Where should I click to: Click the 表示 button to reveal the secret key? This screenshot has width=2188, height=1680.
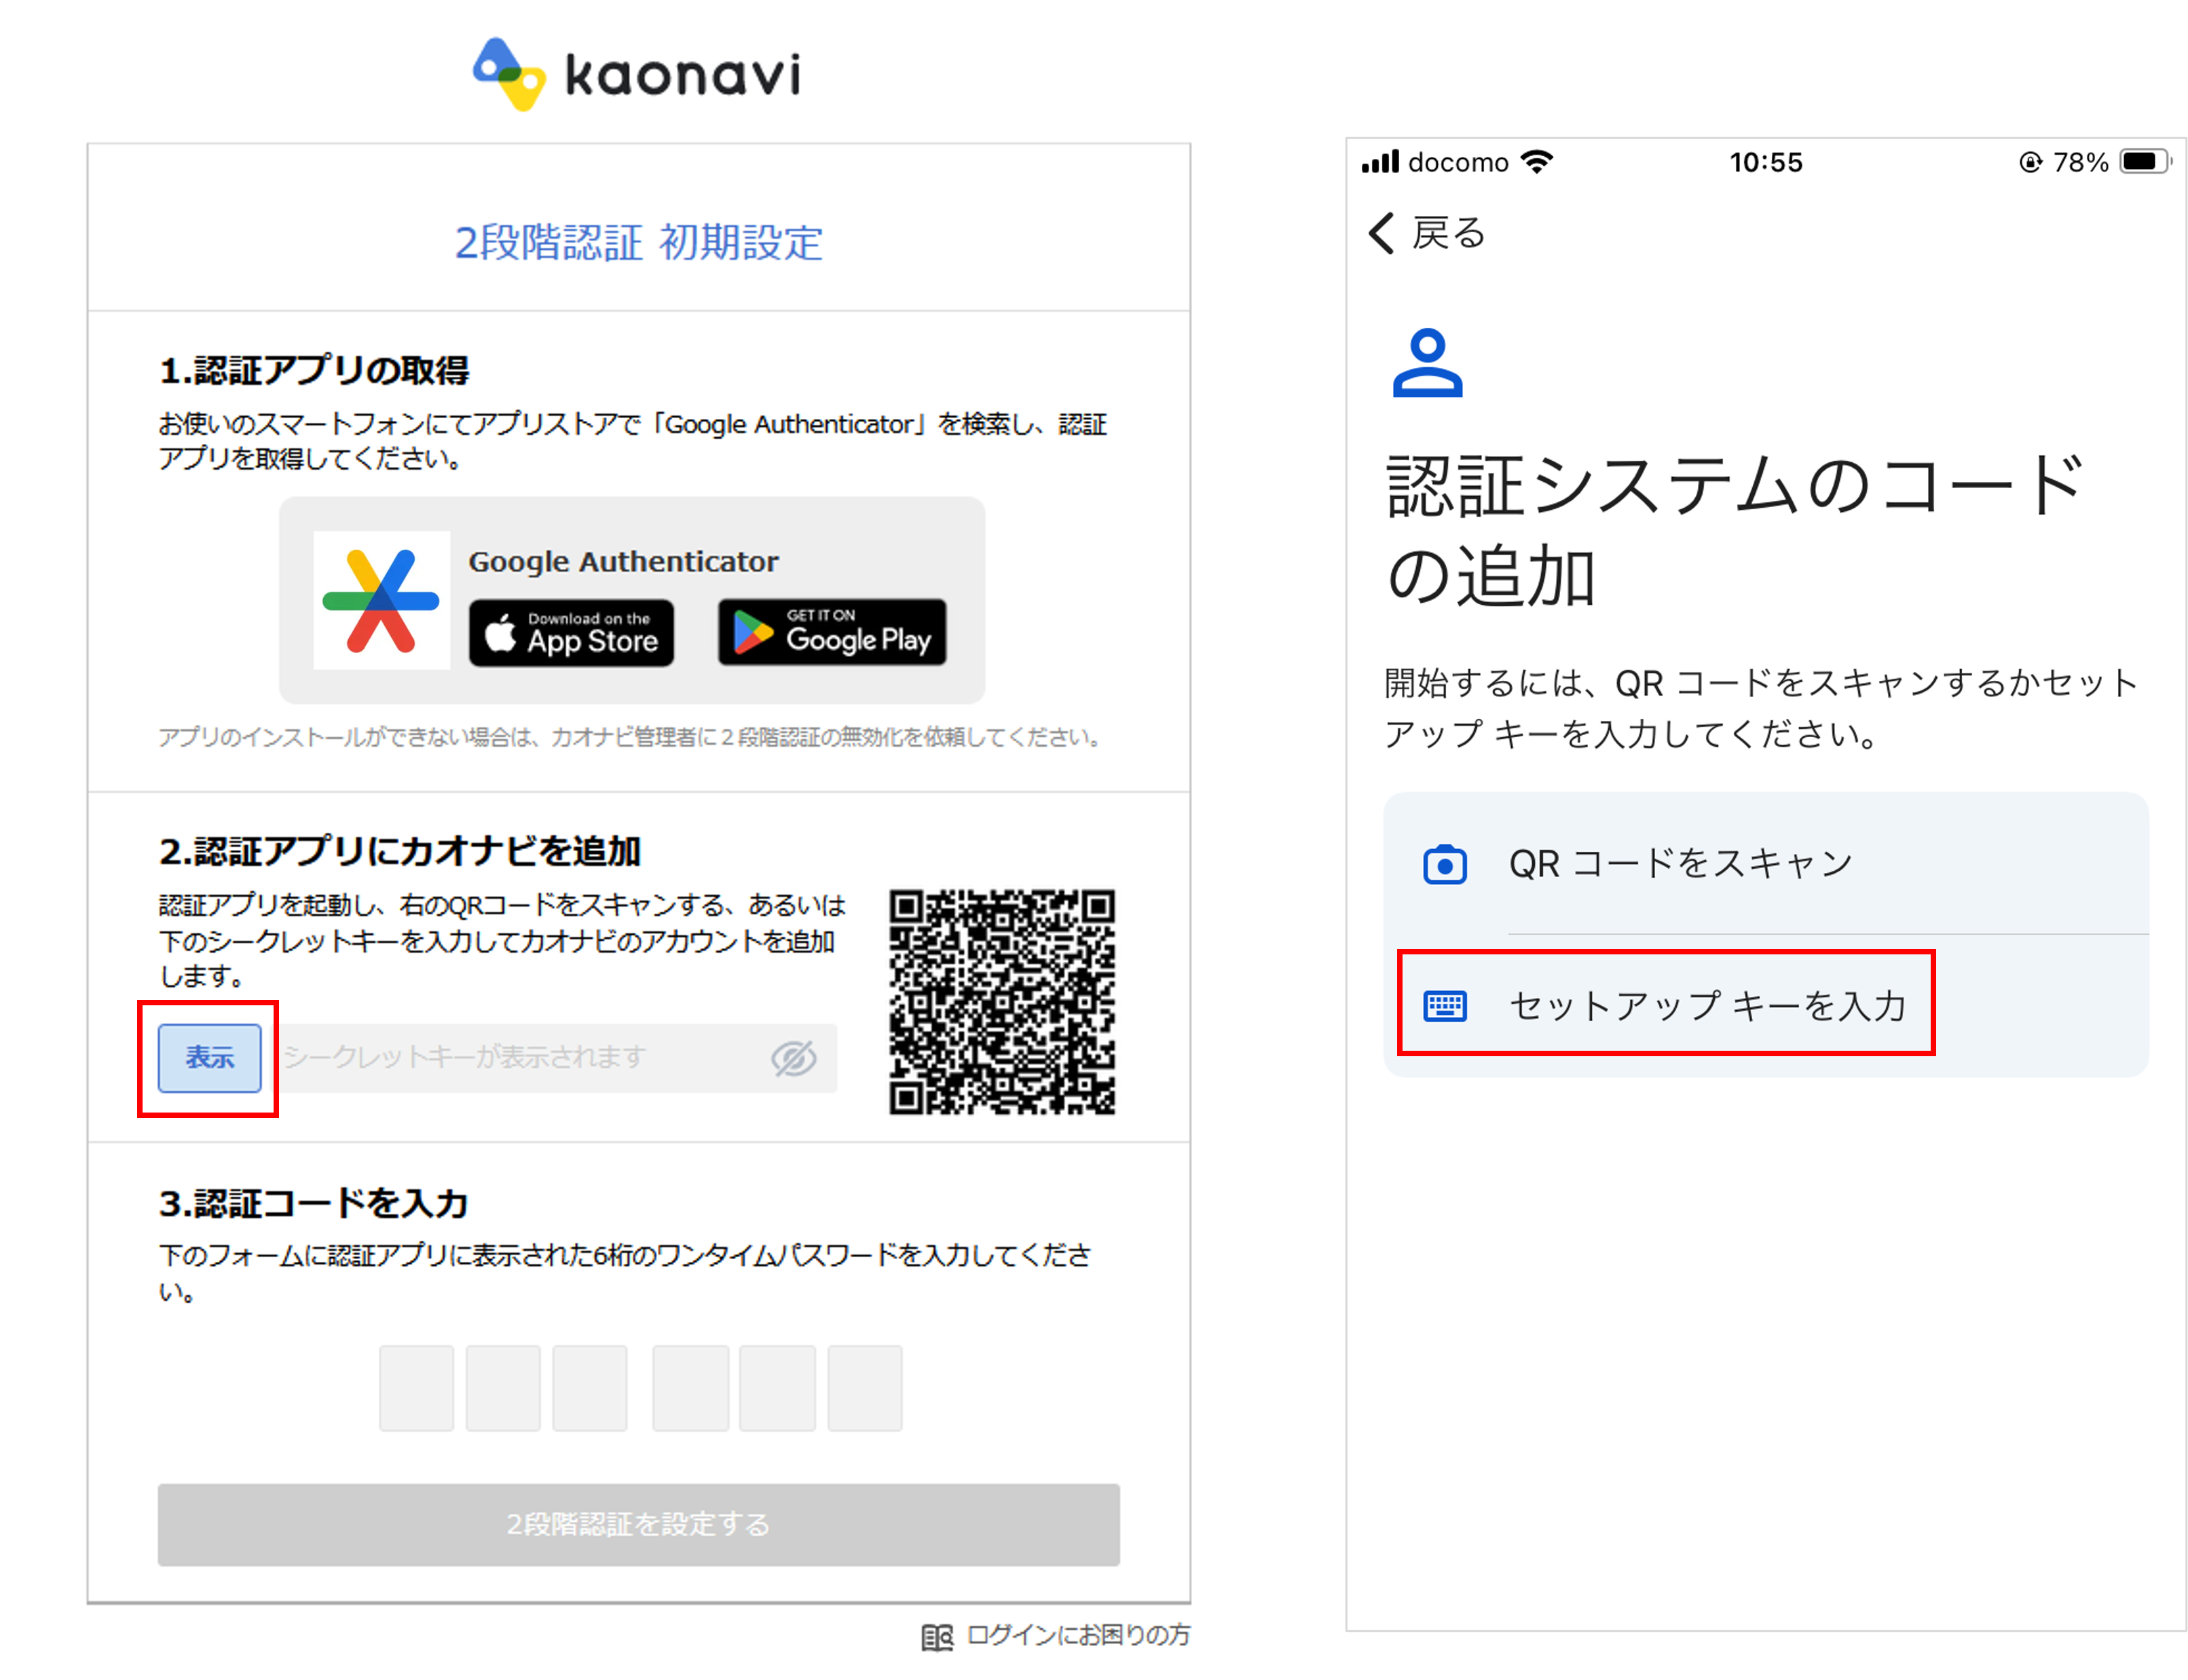click(209, 1057)
